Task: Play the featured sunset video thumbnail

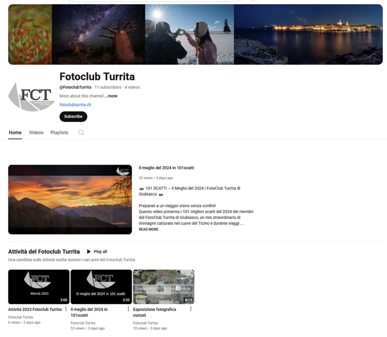Action: tap(70, 199)
